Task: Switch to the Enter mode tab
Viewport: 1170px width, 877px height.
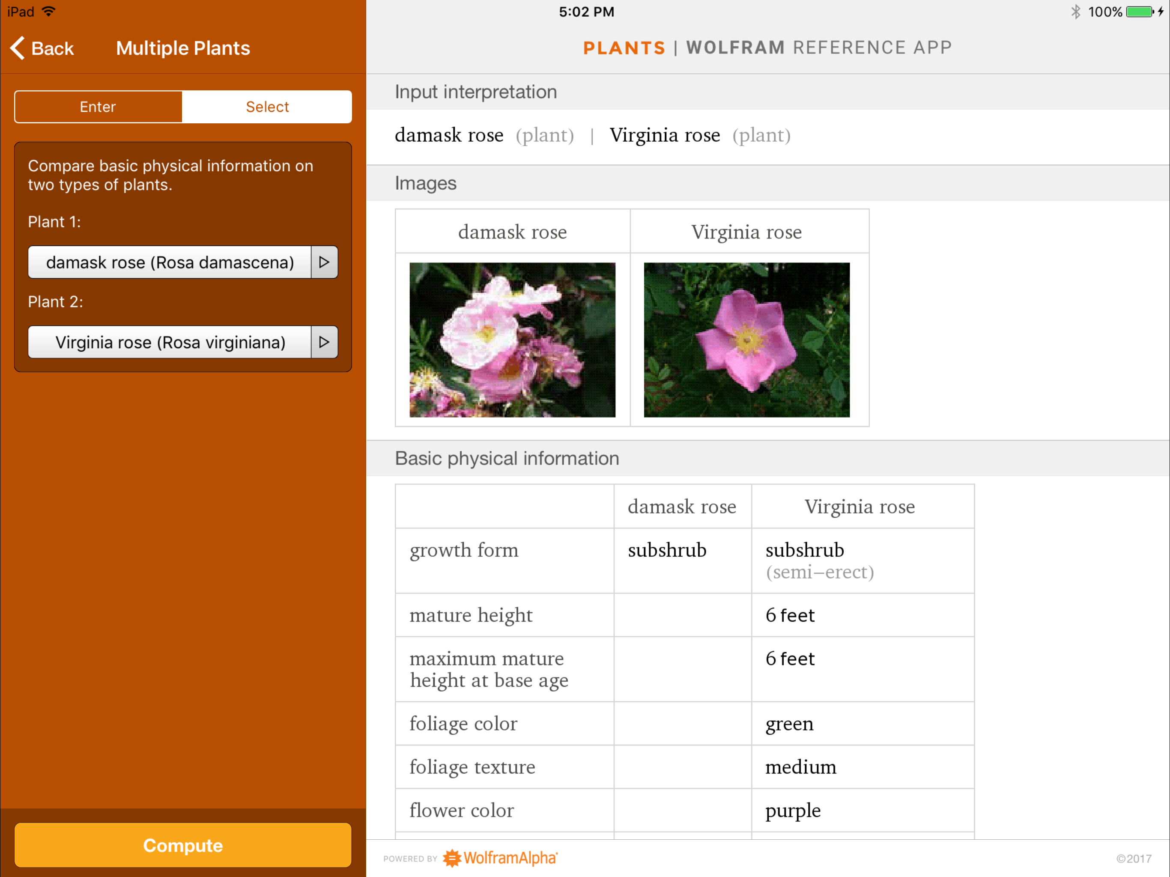Action: click(98, 107)
